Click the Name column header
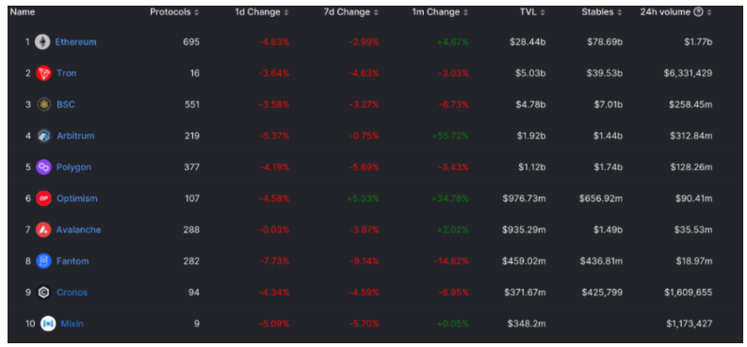 point(23,12)
